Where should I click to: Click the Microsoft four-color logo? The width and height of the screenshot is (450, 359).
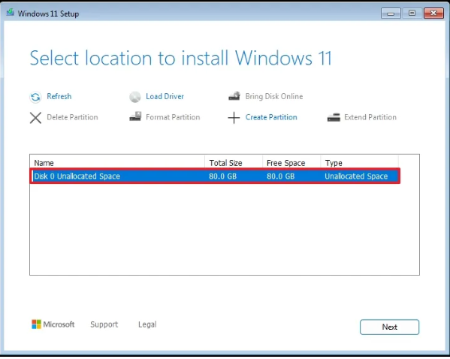coord(37,324)
